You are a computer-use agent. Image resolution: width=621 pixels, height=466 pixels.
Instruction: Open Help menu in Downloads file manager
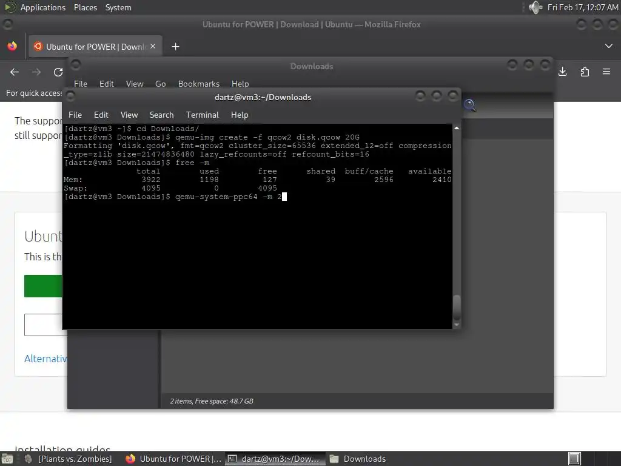tap(240, 84)
